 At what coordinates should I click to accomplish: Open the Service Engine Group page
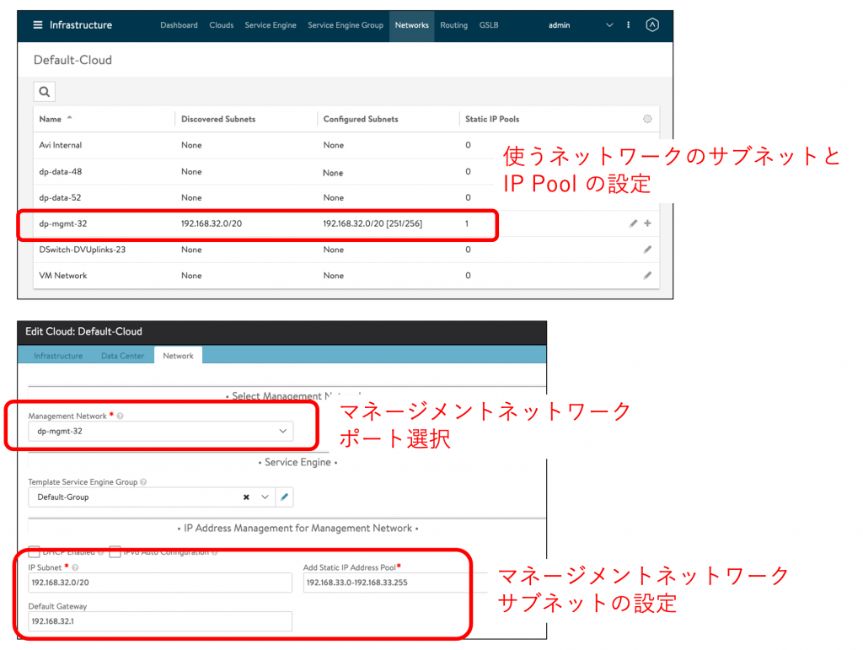[345, 25]
